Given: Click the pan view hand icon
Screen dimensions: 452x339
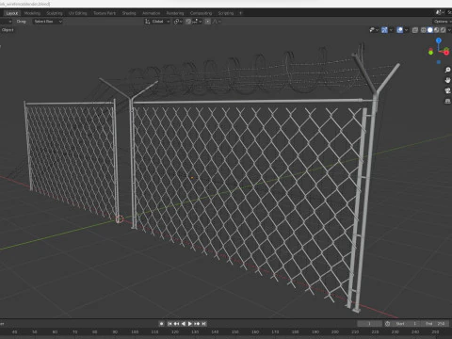Looking at the screenshot, I should tap(447, 80).
